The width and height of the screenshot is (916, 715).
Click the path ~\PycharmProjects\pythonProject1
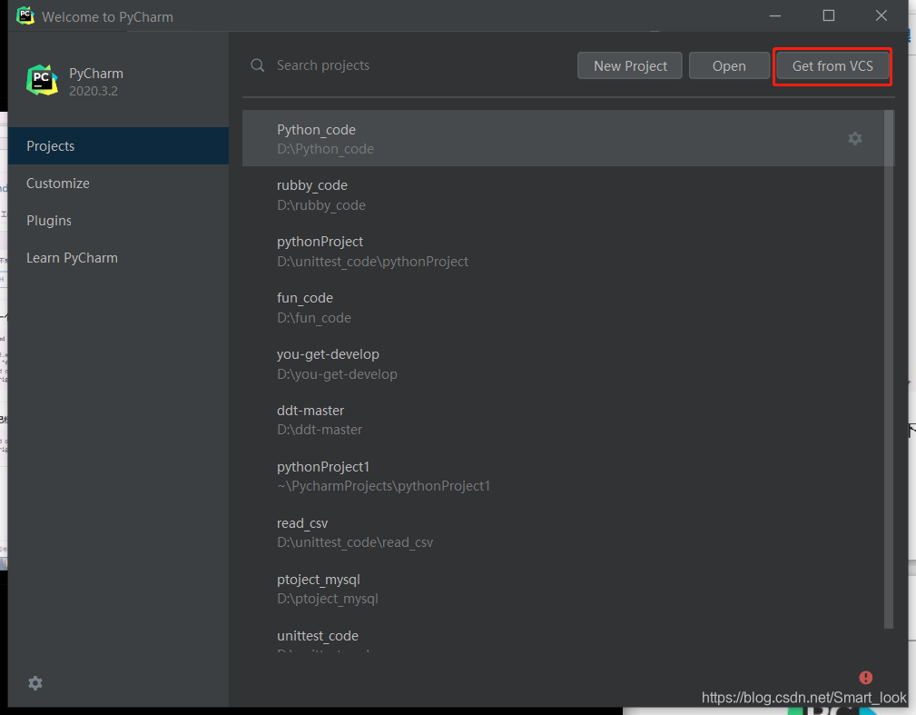383,486
